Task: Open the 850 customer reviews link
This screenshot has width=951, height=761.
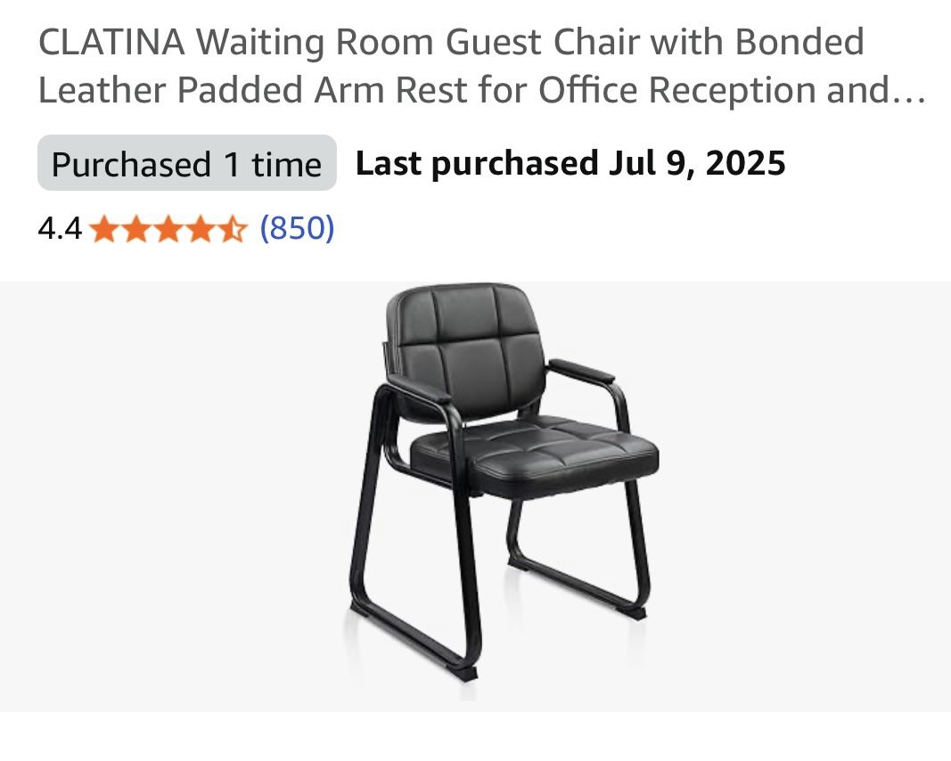Action: [297, 229]
